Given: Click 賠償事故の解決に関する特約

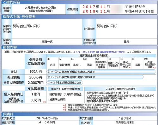Looking at the screenshot, I should [102, 101].
